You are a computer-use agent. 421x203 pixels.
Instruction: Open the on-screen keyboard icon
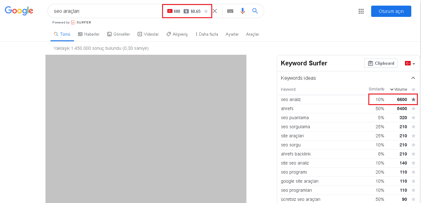point(230,11)
